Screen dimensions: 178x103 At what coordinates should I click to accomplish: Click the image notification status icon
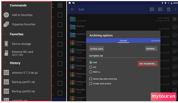70,3
